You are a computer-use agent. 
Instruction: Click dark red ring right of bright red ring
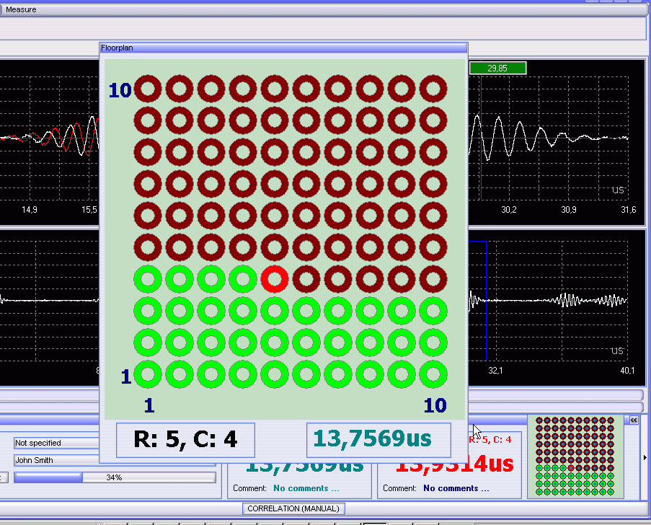coord(306,279)
